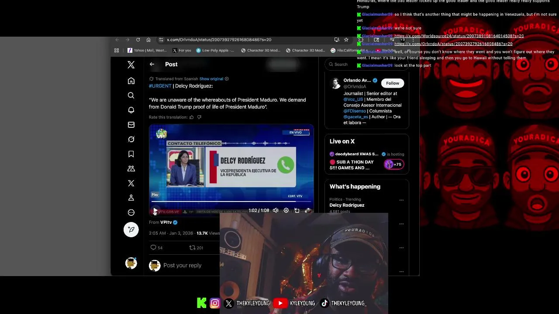Rate the translation thumbs down

(x=199, y=117)
